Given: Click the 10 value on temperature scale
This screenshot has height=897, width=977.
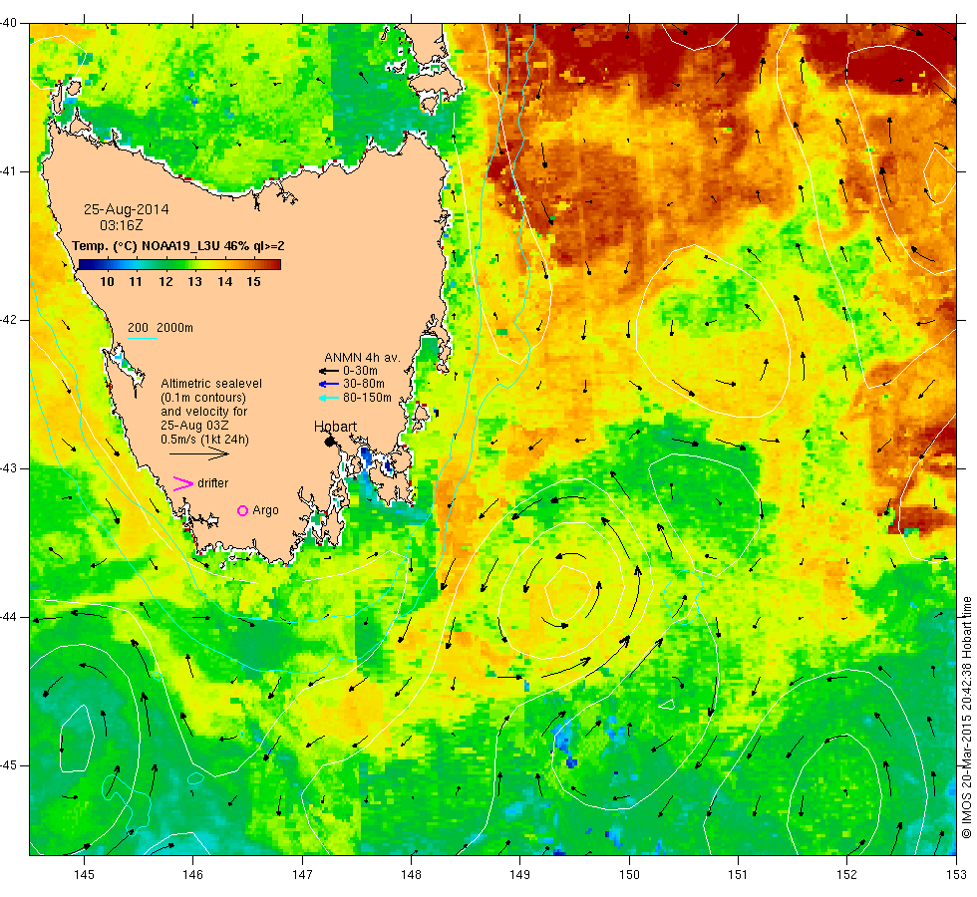Looking at the screenshot, I should (108, 281).
